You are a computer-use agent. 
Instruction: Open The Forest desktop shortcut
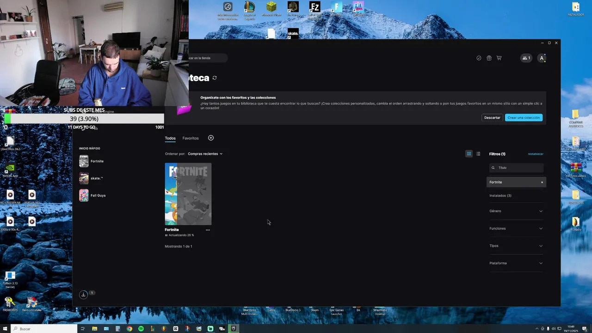[293, 9]
